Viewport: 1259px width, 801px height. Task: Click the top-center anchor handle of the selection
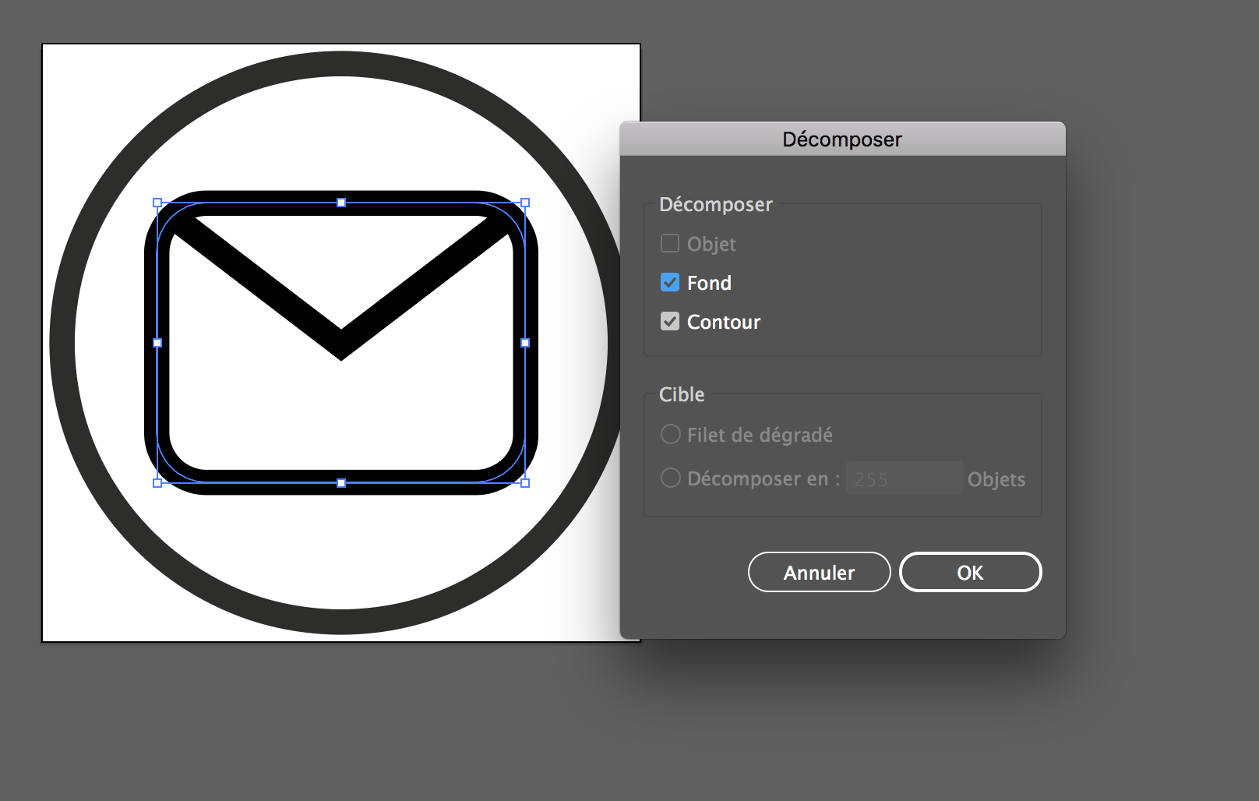click(x=341, y=202)
